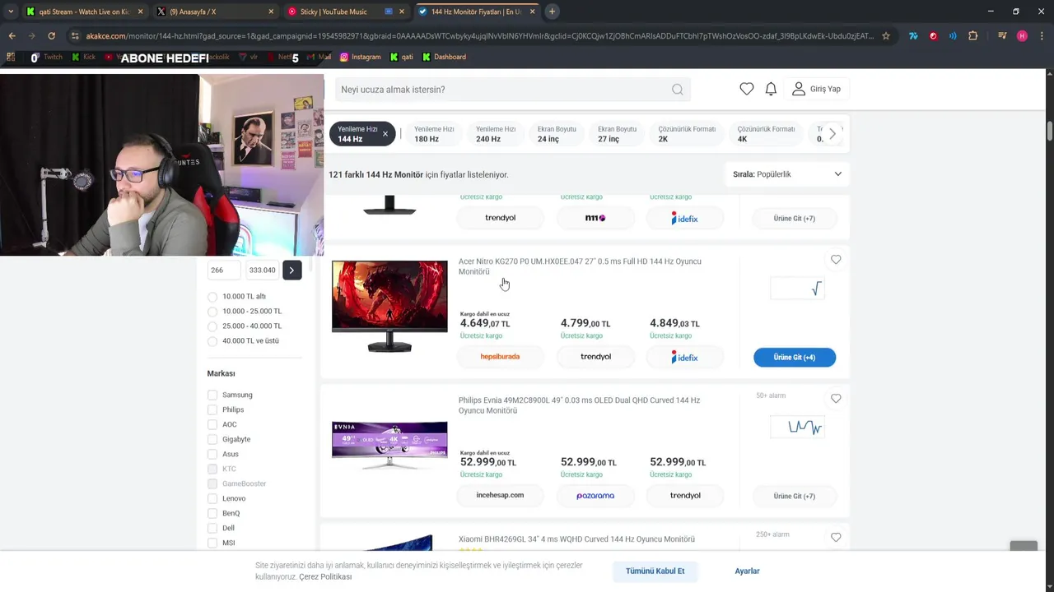Image resolution: width=1054 pixels, height=592 pixels.
Task: Go back with the browser back arrow
Action: [12, 36]
